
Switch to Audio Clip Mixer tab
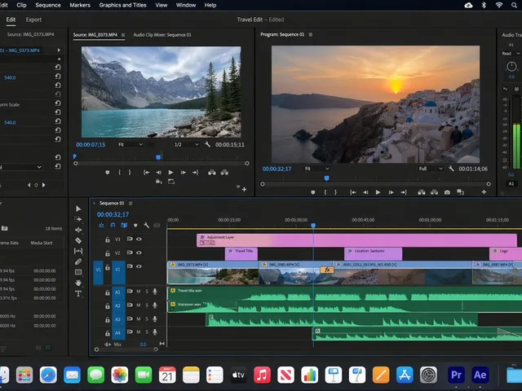162,34
